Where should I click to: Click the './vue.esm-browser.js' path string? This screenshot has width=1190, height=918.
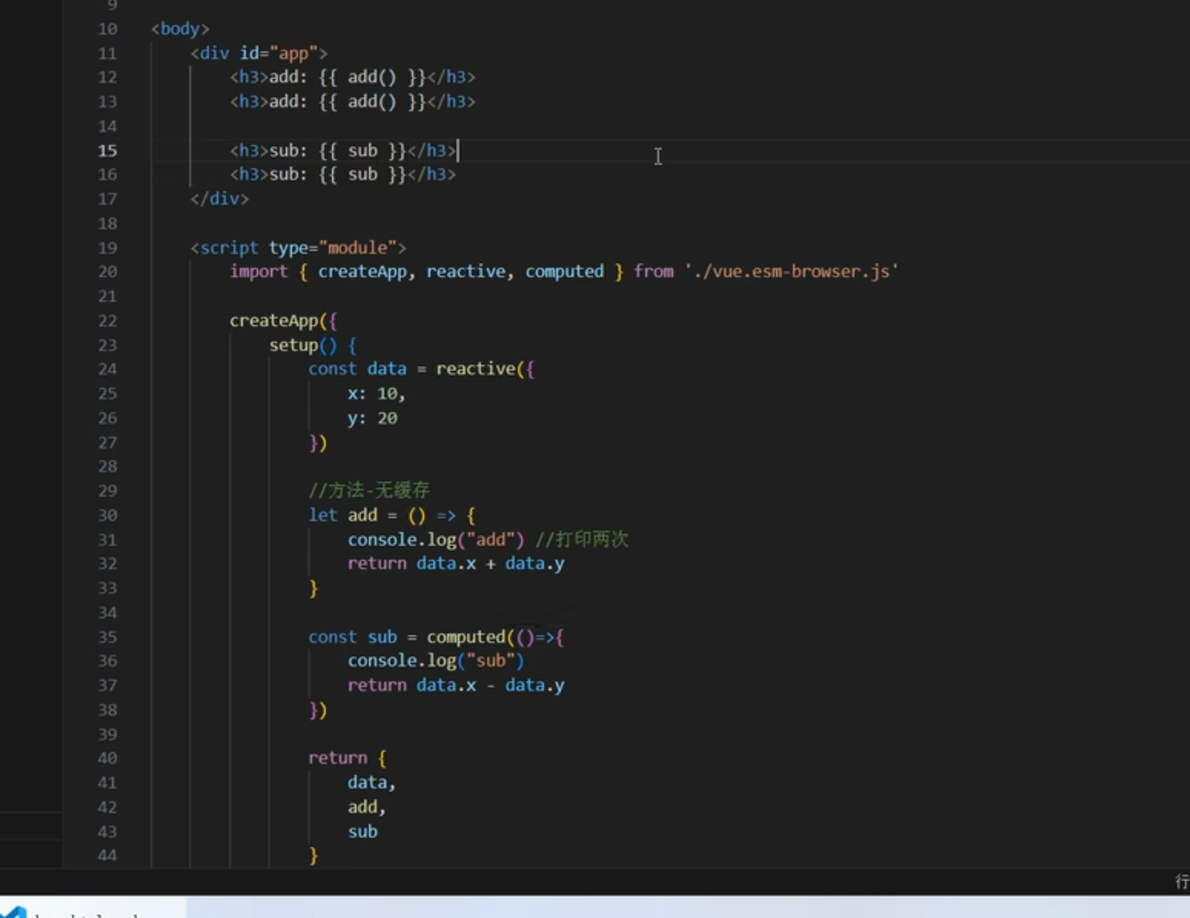coord(792,272)
